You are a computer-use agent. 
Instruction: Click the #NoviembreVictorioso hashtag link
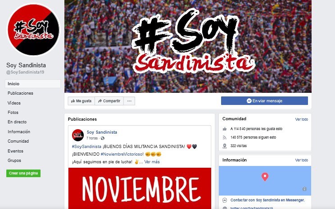pos(122,154)
